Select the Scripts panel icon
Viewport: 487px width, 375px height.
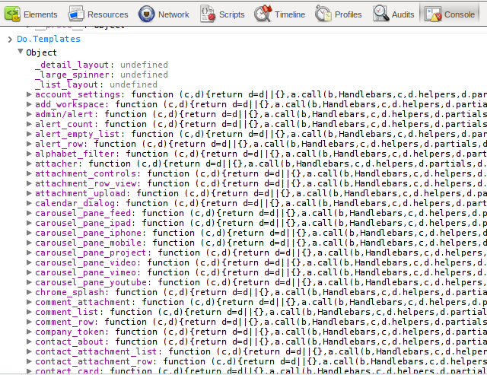(208, 14)
